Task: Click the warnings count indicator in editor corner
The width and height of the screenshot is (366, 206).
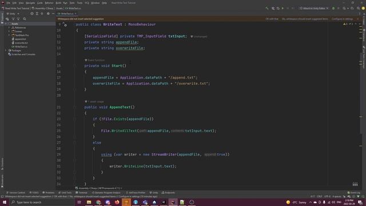Action: coord(345,24)
